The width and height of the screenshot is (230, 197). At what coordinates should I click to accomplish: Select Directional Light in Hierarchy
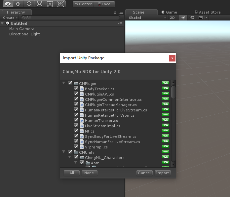[x=24, y=34]
